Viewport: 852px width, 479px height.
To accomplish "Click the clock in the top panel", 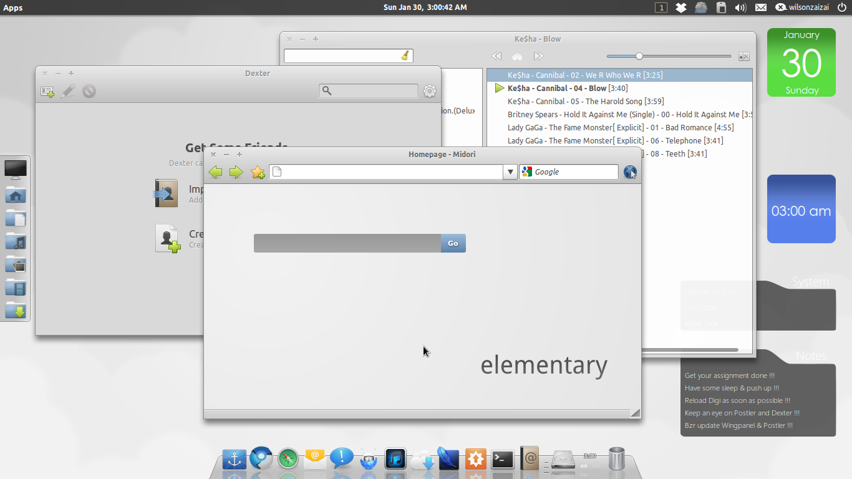I will [x=425, y=7].
